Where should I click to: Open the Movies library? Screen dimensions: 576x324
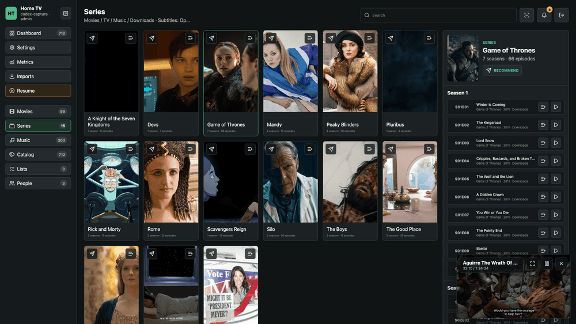coord(38,111)
